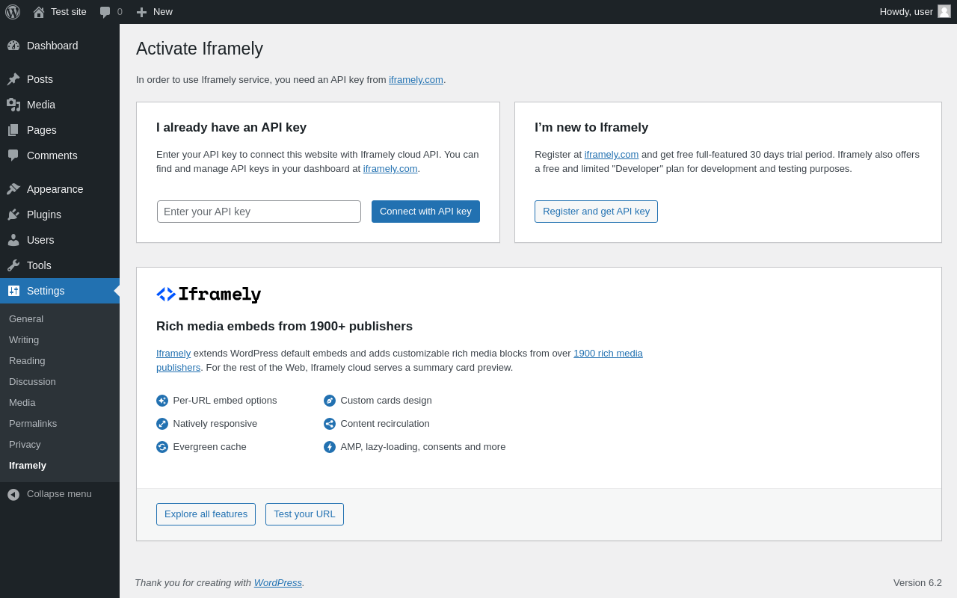Open the Test site home icon
This screenshot has height=598, width=957.
pos(39,12)
